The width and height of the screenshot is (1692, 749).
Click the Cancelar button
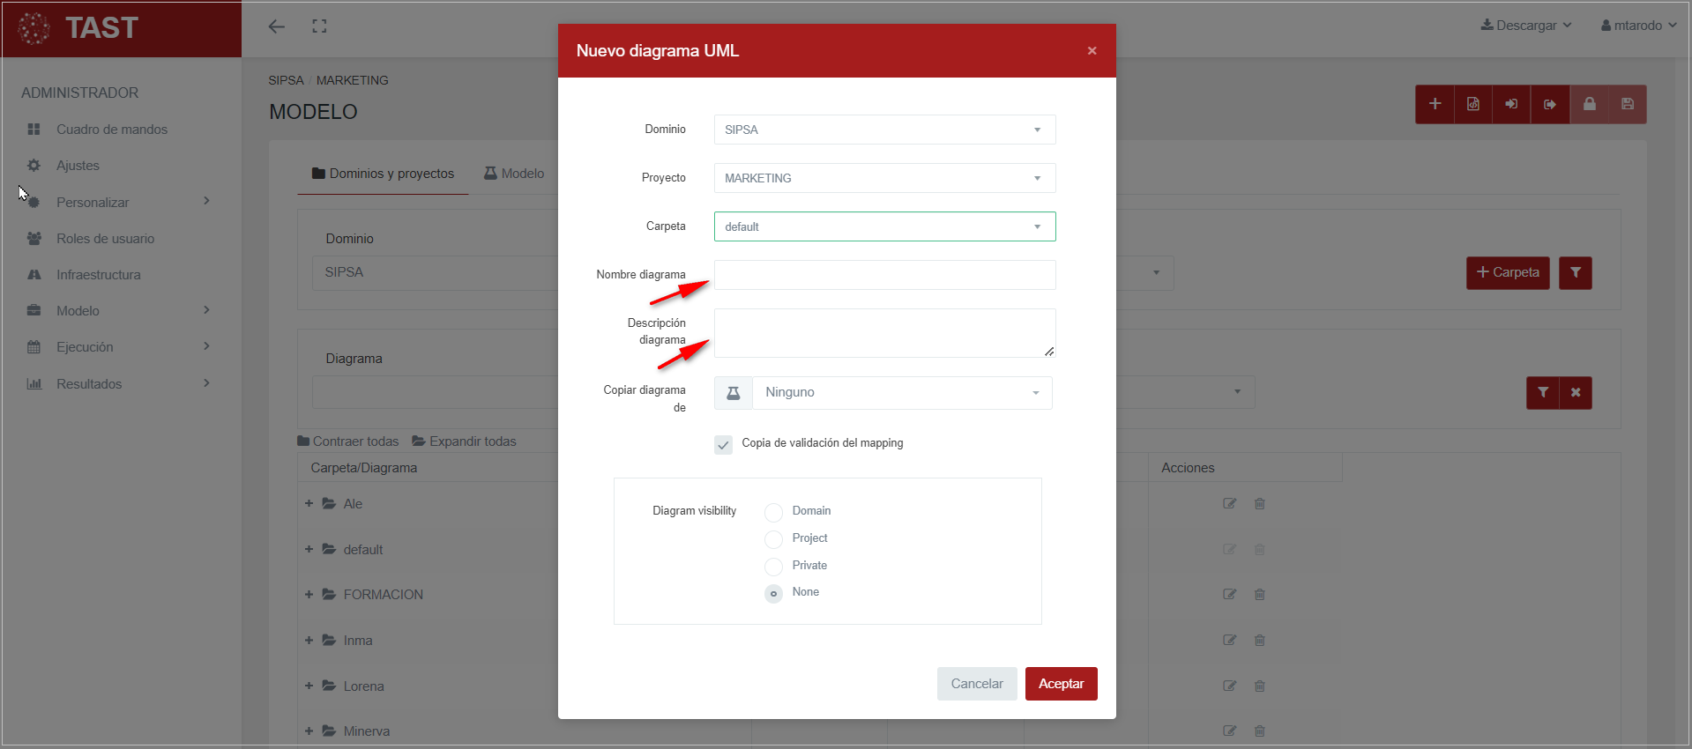976,684
